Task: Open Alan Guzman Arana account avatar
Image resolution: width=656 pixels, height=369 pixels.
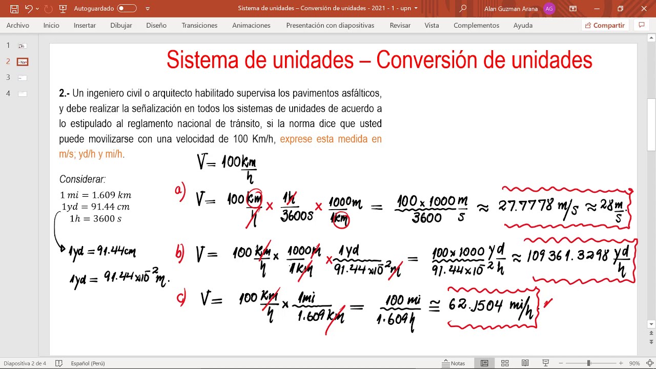Action: click(x=549, y=9)
